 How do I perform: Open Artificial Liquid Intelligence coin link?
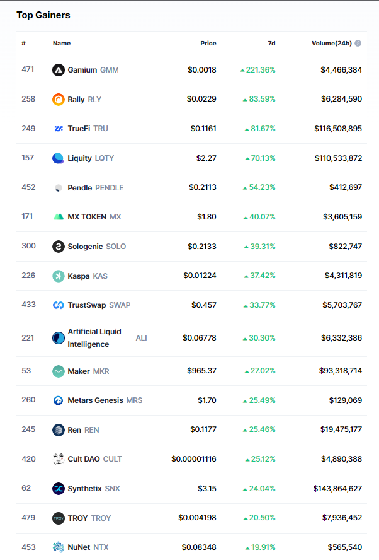coord(94,338)
